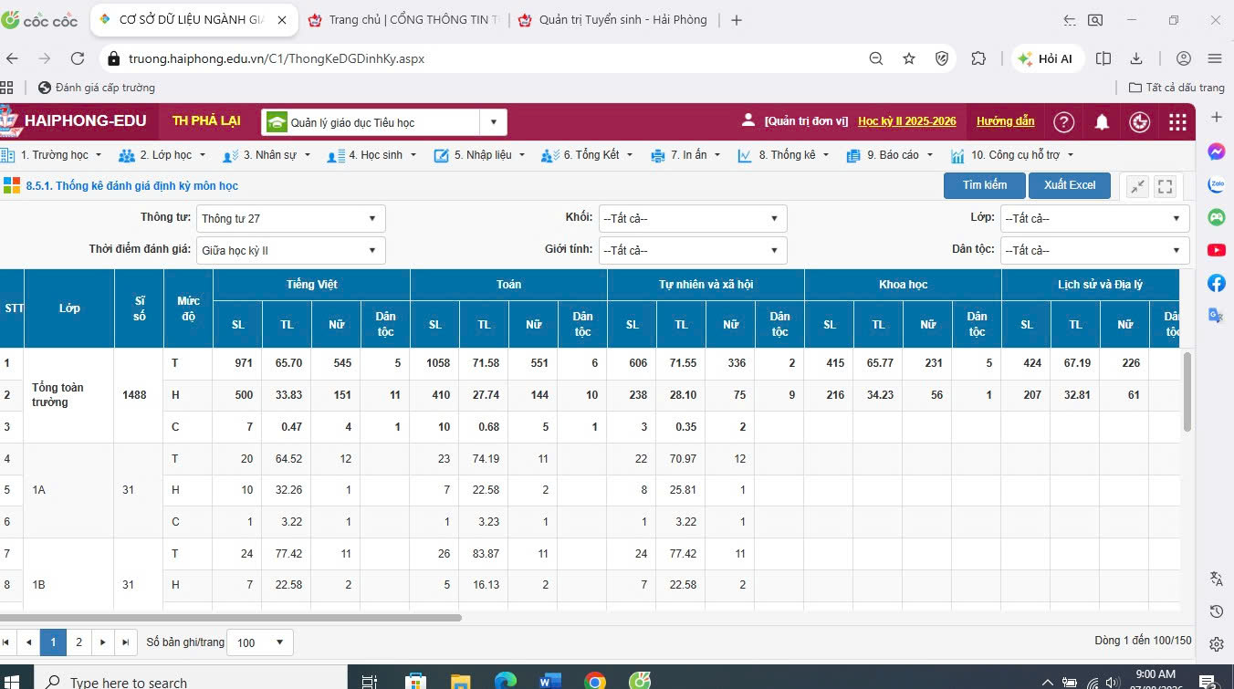The image size is (1234, 689).
Task: Click the fullscreen expand icon
Action: click(1165, 186)
